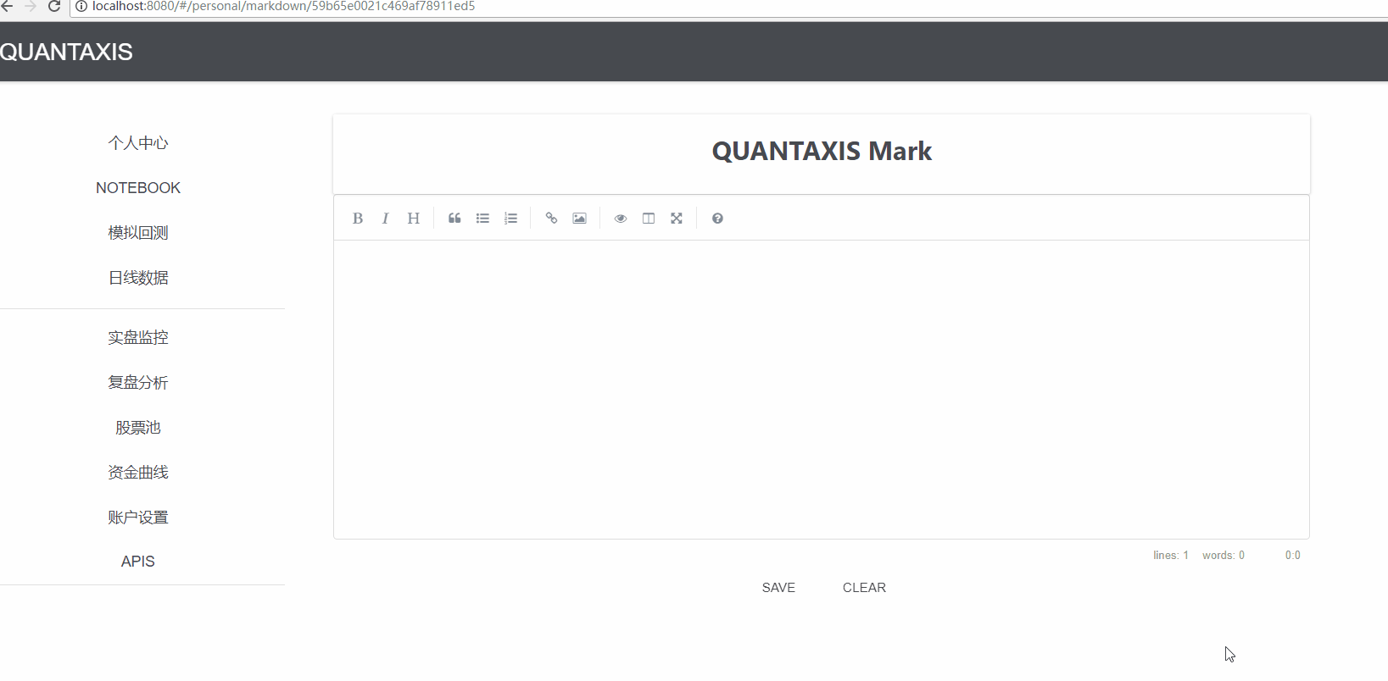Insert a bulleted list
Viewport: 1388px width, 681px height.
482,219
